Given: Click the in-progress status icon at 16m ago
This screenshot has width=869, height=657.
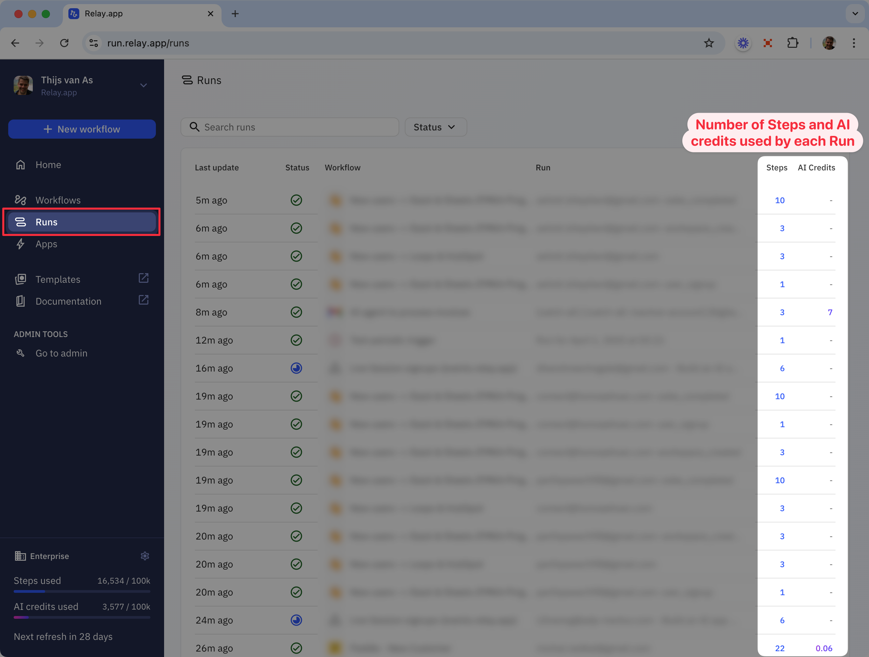Looking at the screenshot, I should [x=296, y=368].
